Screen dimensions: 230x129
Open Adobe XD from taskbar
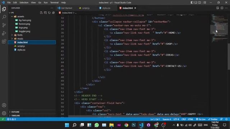[119, 125]
